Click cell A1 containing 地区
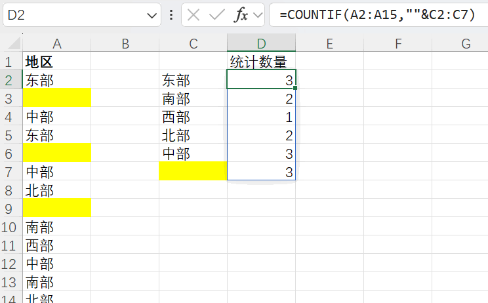Screen dimensions: 488x303 click(x=56, y=62)
